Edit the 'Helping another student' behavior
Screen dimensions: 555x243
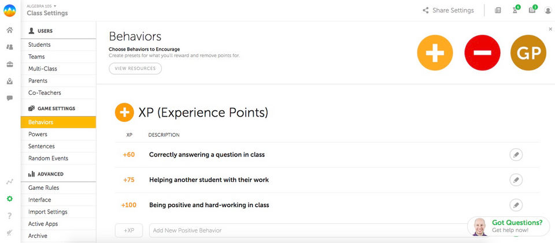516,180
